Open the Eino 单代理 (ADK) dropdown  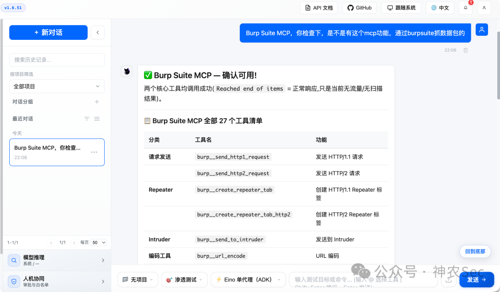click(x=248, y=279)
